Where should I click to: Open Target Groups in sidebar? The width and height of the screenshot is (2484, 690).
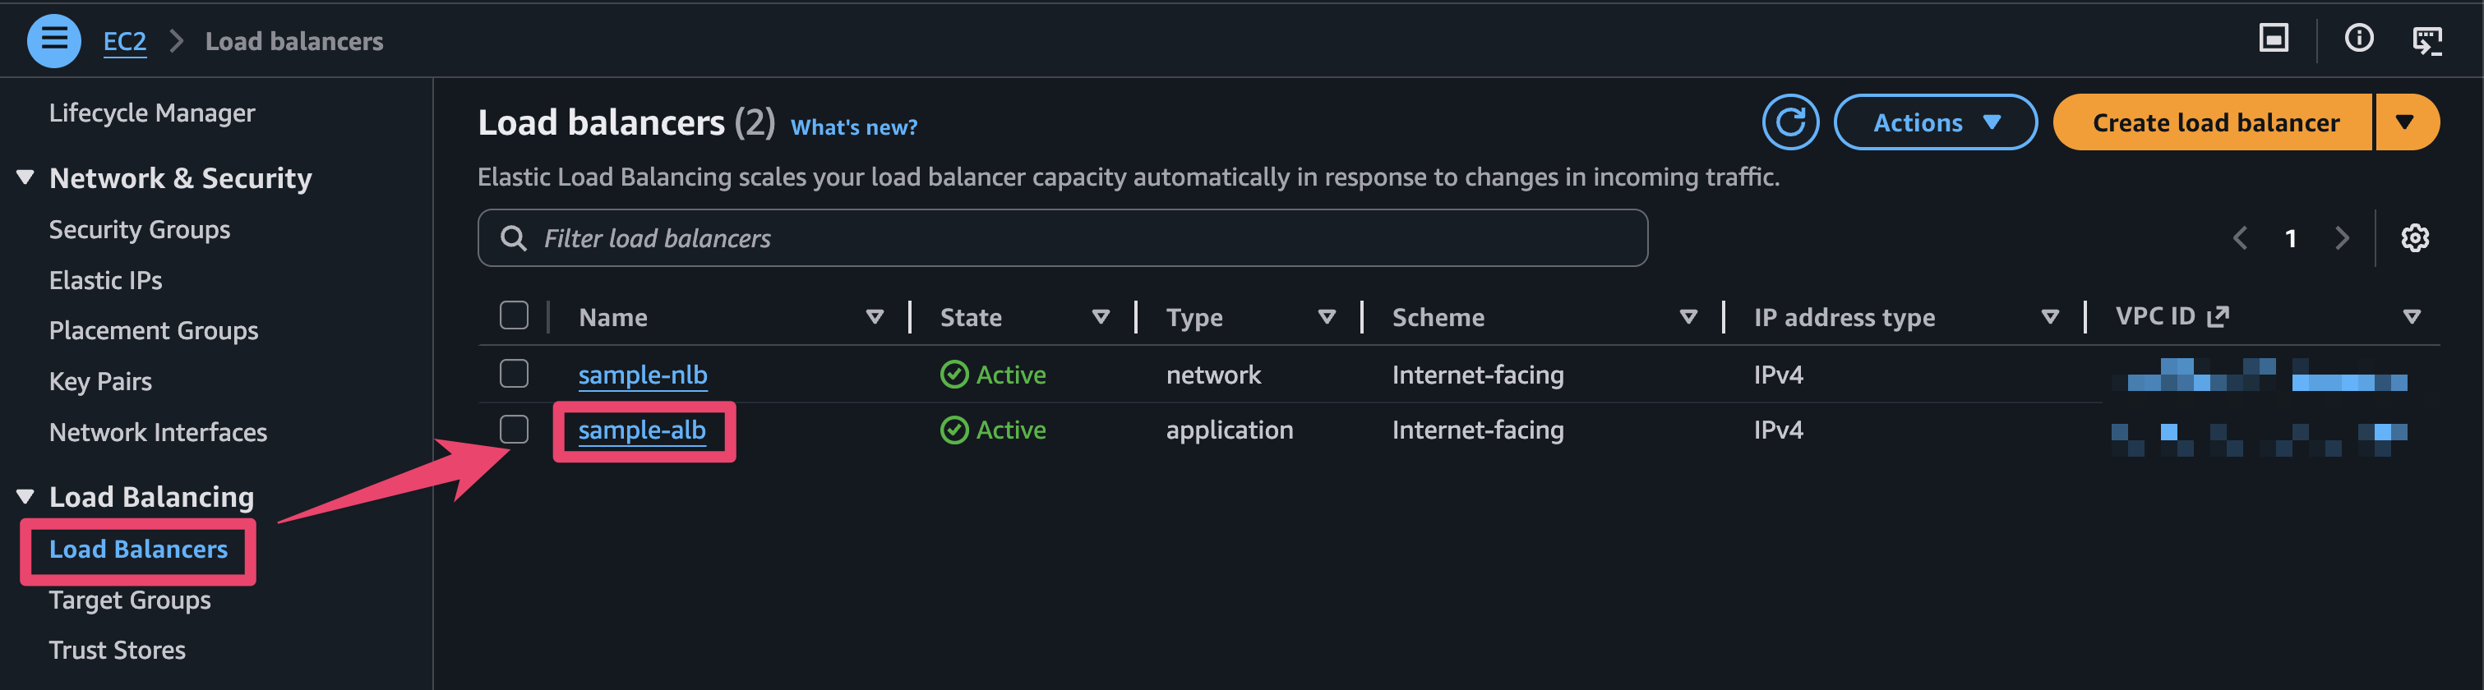[x=129, y=600]
